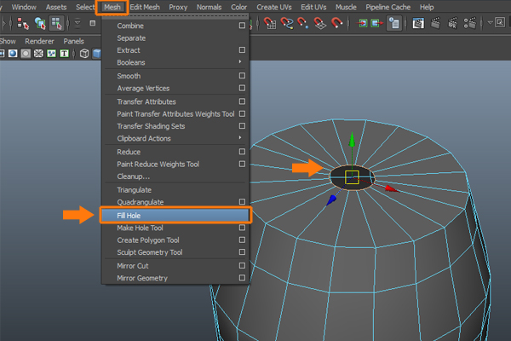511x341 pixels.
Task: Click the green Y-axis manipulator arrow
Action: (x=352, y=139)
